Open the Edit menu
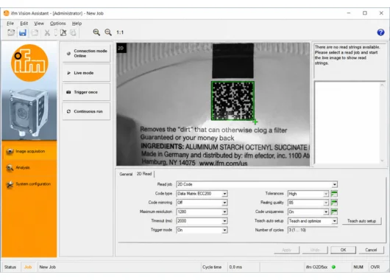The width and height of the screenshot is (390, 280). [24, 24]
